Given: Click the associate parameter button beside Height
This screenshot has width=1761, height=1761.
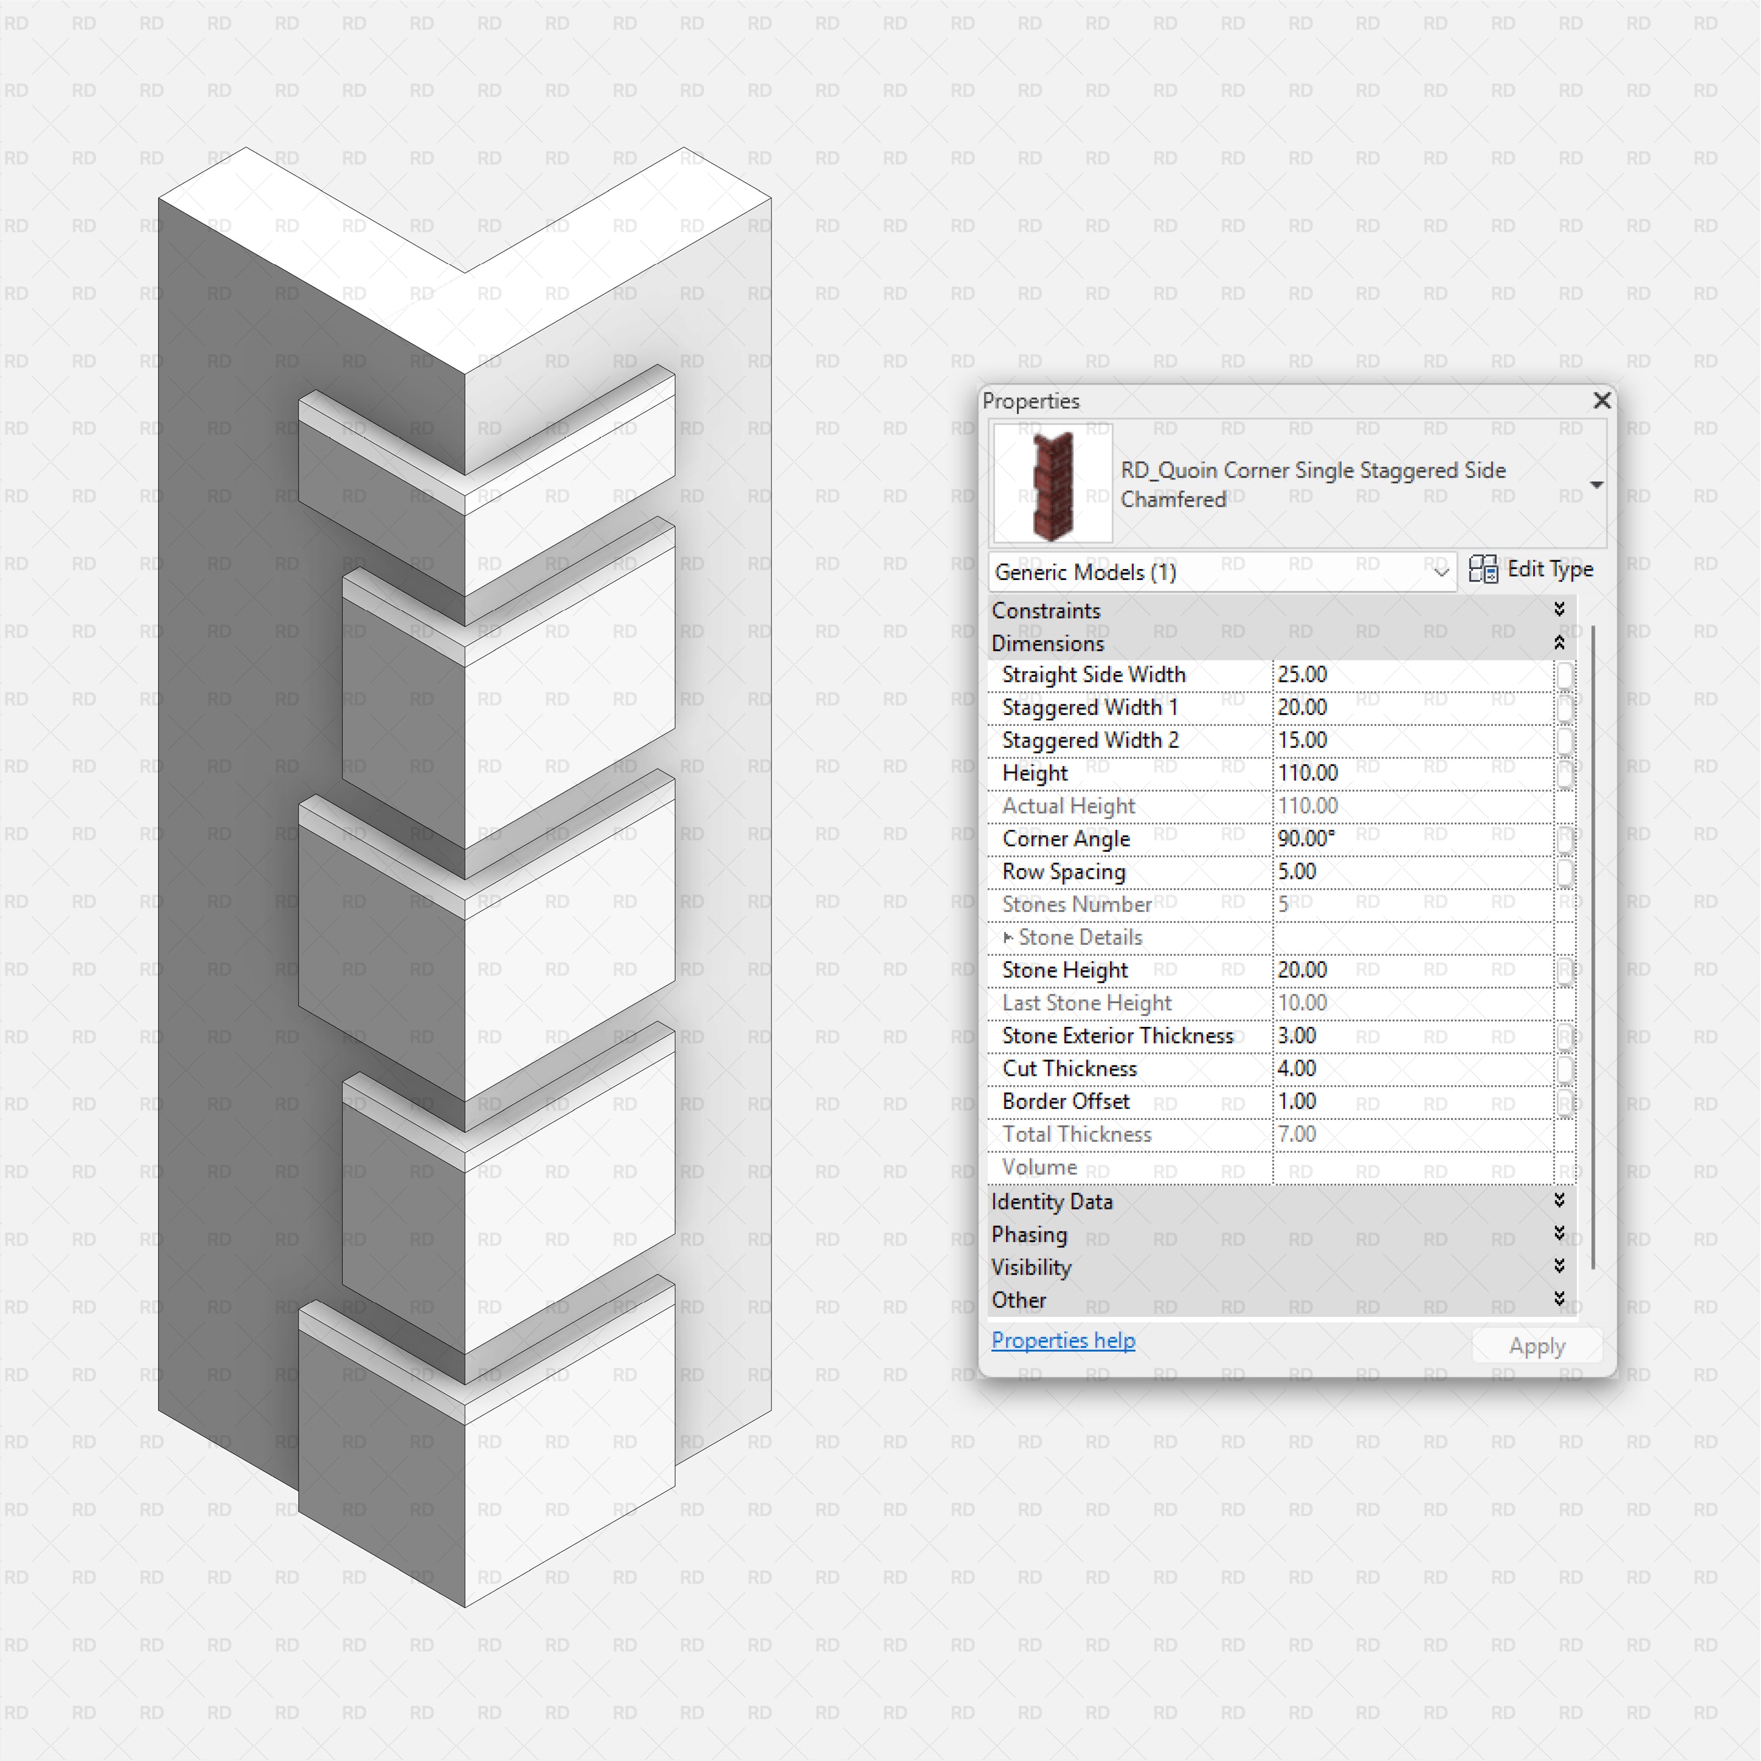Looking at the screenshot, I should tap(1566, 772).
